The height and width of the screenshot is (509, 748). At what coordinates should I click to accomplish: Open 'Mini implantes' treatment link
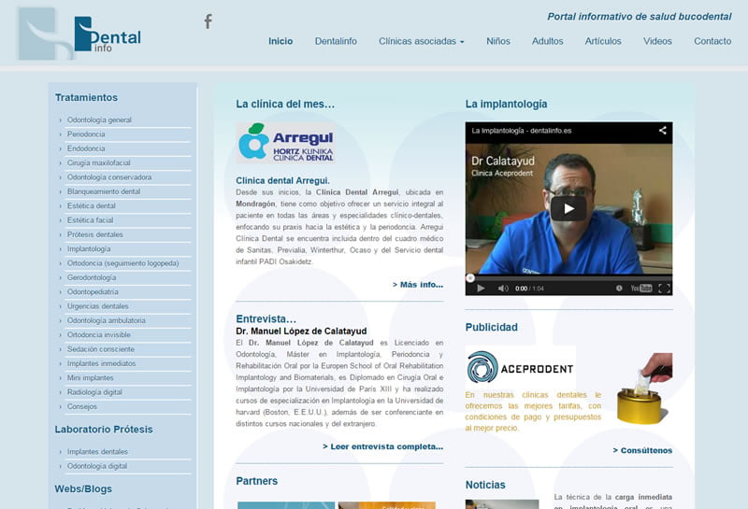click(90, 377)
